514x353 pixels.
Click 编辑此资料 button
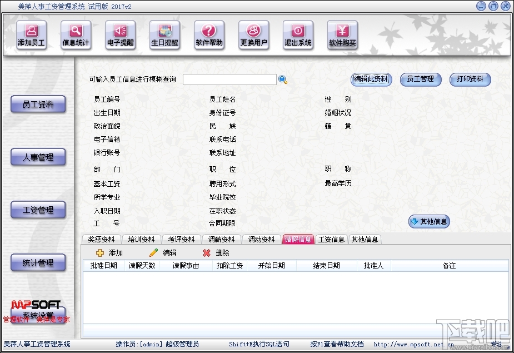tap(371, 79)
